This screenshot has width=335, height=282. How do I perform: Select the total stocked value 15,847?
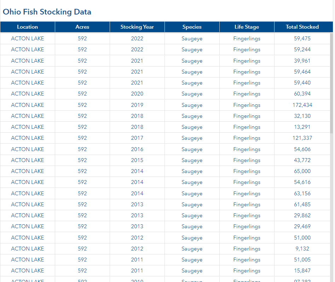tap(302, 271)
